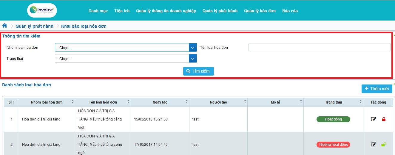Open the Báo cáo menu

click(x=290, y=11)
